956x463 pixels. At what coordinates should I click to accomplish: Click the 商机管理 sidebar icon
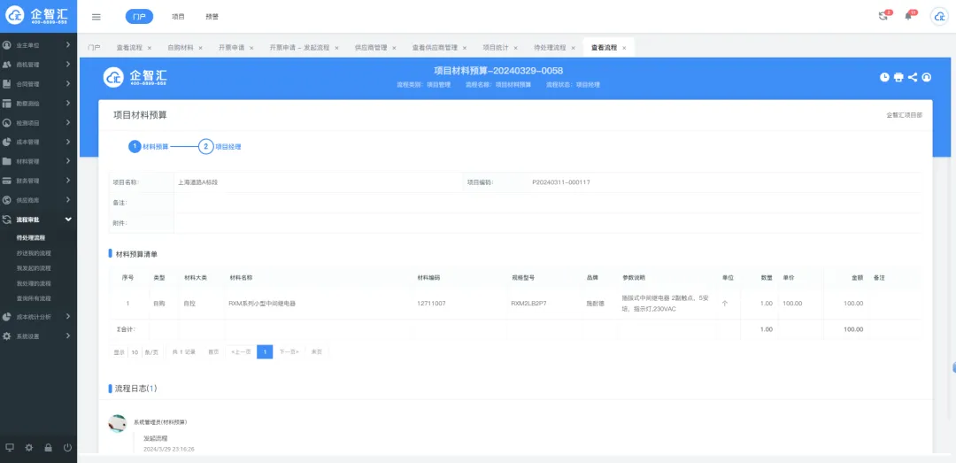tap(7, 64)
